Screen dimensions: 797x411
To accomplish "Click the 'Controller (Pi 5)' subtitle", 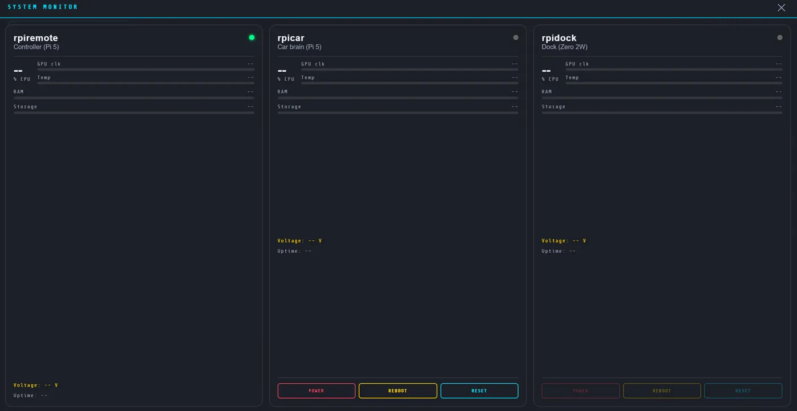I will click(36, 47).
